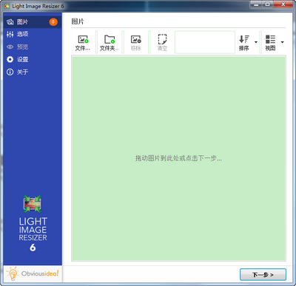Close the Light Image Resizer window
This screenshot has width=296, height=286.
pos(283,4)
